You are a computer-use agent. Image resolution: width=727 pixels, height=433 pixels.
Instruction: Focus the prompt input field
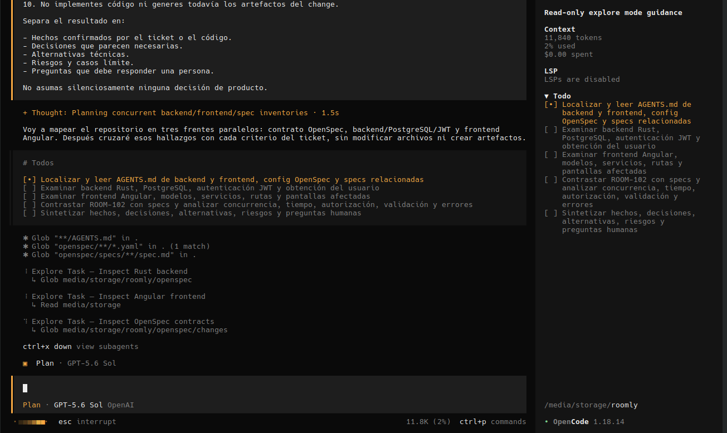click(x=269, y=388)
